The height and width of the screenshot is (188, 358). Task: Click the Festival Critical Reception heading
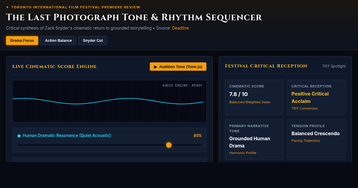tap(266, 66)
